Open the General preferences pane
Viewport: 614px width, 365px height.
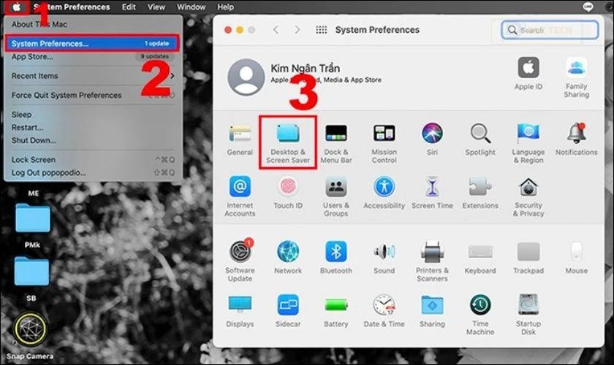coord(240,140)
